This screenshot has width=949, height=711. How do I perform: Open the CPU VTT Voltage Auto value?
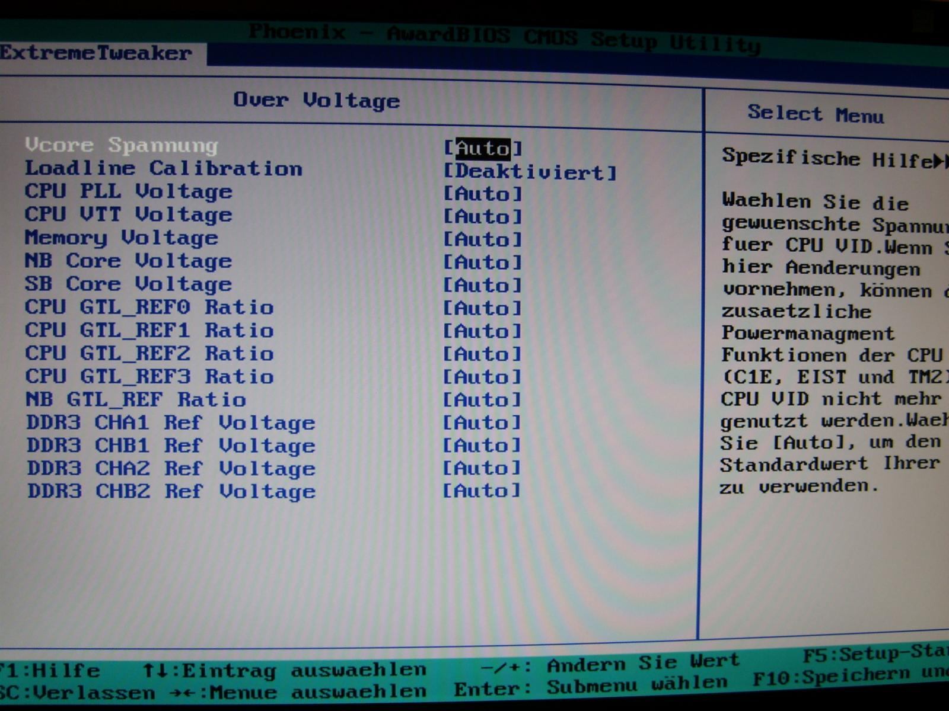click(483, 217)
